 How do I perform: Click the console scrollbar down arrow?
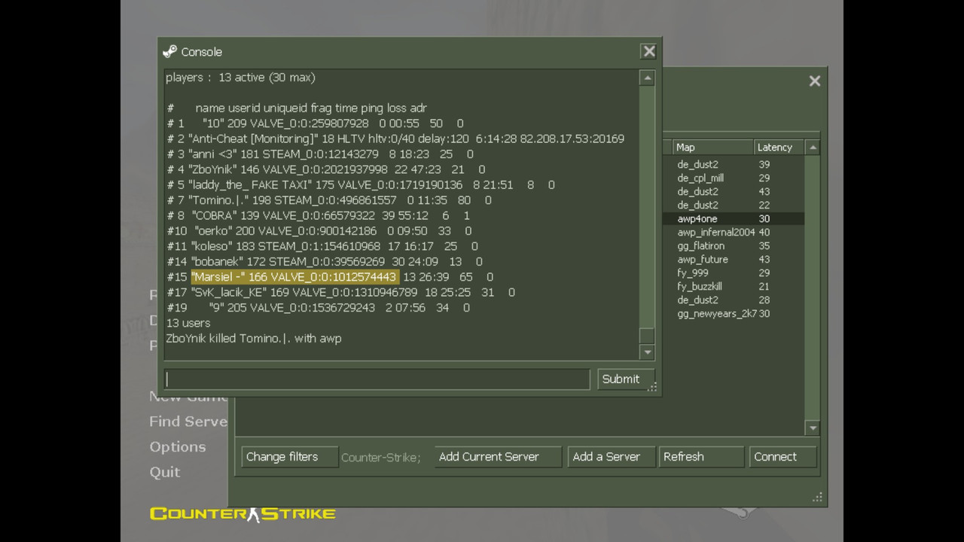click(647, 352)
